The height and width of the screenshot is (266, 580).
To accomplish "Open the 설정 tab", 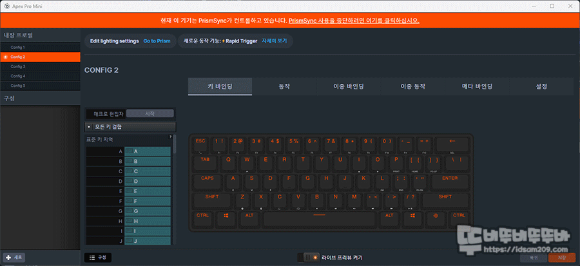I will click(x=541, y=86).
